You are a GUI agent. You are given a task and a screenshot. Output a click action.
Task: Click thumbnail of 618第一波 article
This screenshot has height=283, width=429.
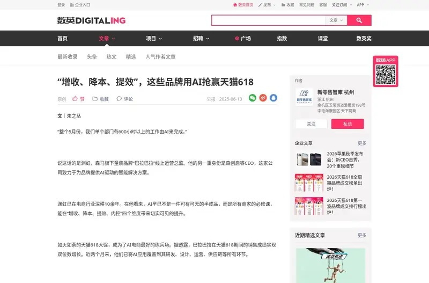click(x=309, y=206)
